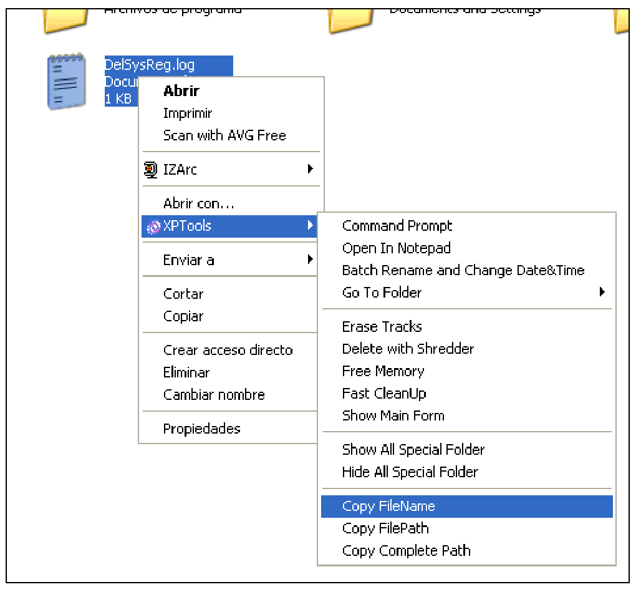This screenshot has height=592, width=636.
Task: Open the Documents and Settings folder icon
Action: pyautogui.click(x=349, y=19)
